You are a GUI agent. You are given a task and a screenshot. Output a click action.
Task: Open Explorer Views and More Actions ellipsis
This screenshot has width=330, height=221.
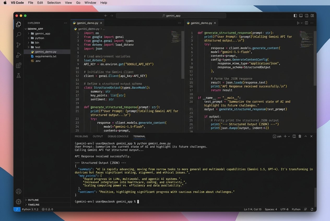66,23
